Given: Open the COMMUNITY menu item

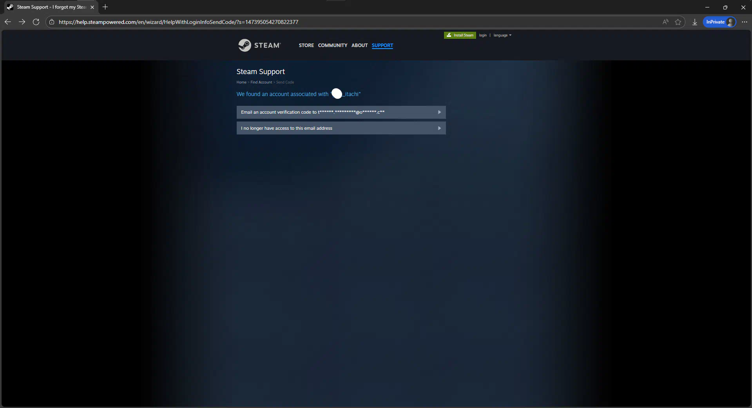Looking at the screenshot, I should tap(333, 45).
